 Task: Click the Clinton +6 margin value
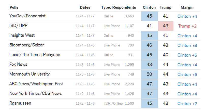point(187,75)
